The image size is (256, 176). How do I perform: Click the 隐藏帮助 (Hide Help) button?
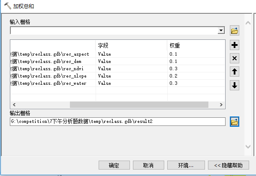[229, 165]
